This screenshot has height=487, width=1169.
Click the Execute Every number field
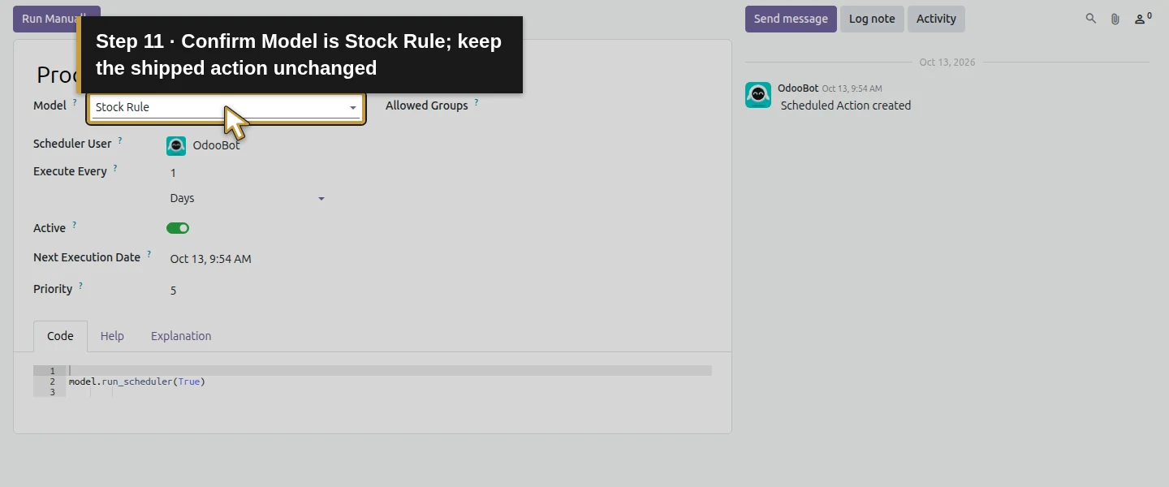pos(248,172)
